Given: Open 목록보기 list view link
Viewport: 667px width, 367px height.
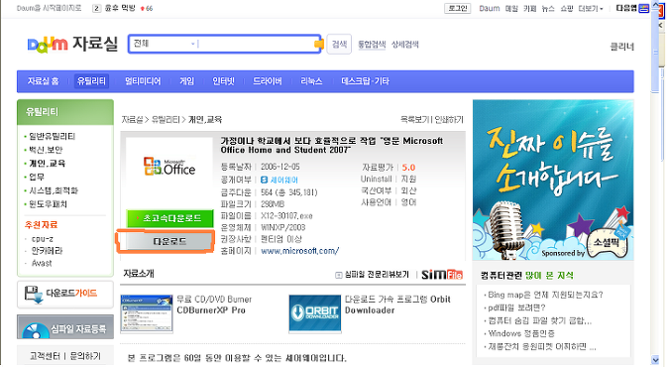Looking at the screenshot, I should click(414, 120).
